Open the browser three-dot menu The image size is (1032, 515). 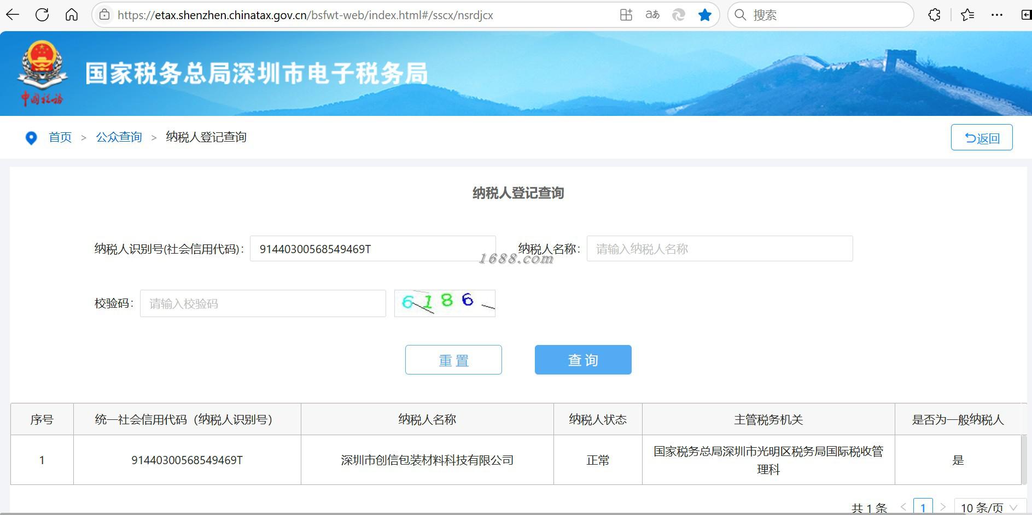pos(997,15)
